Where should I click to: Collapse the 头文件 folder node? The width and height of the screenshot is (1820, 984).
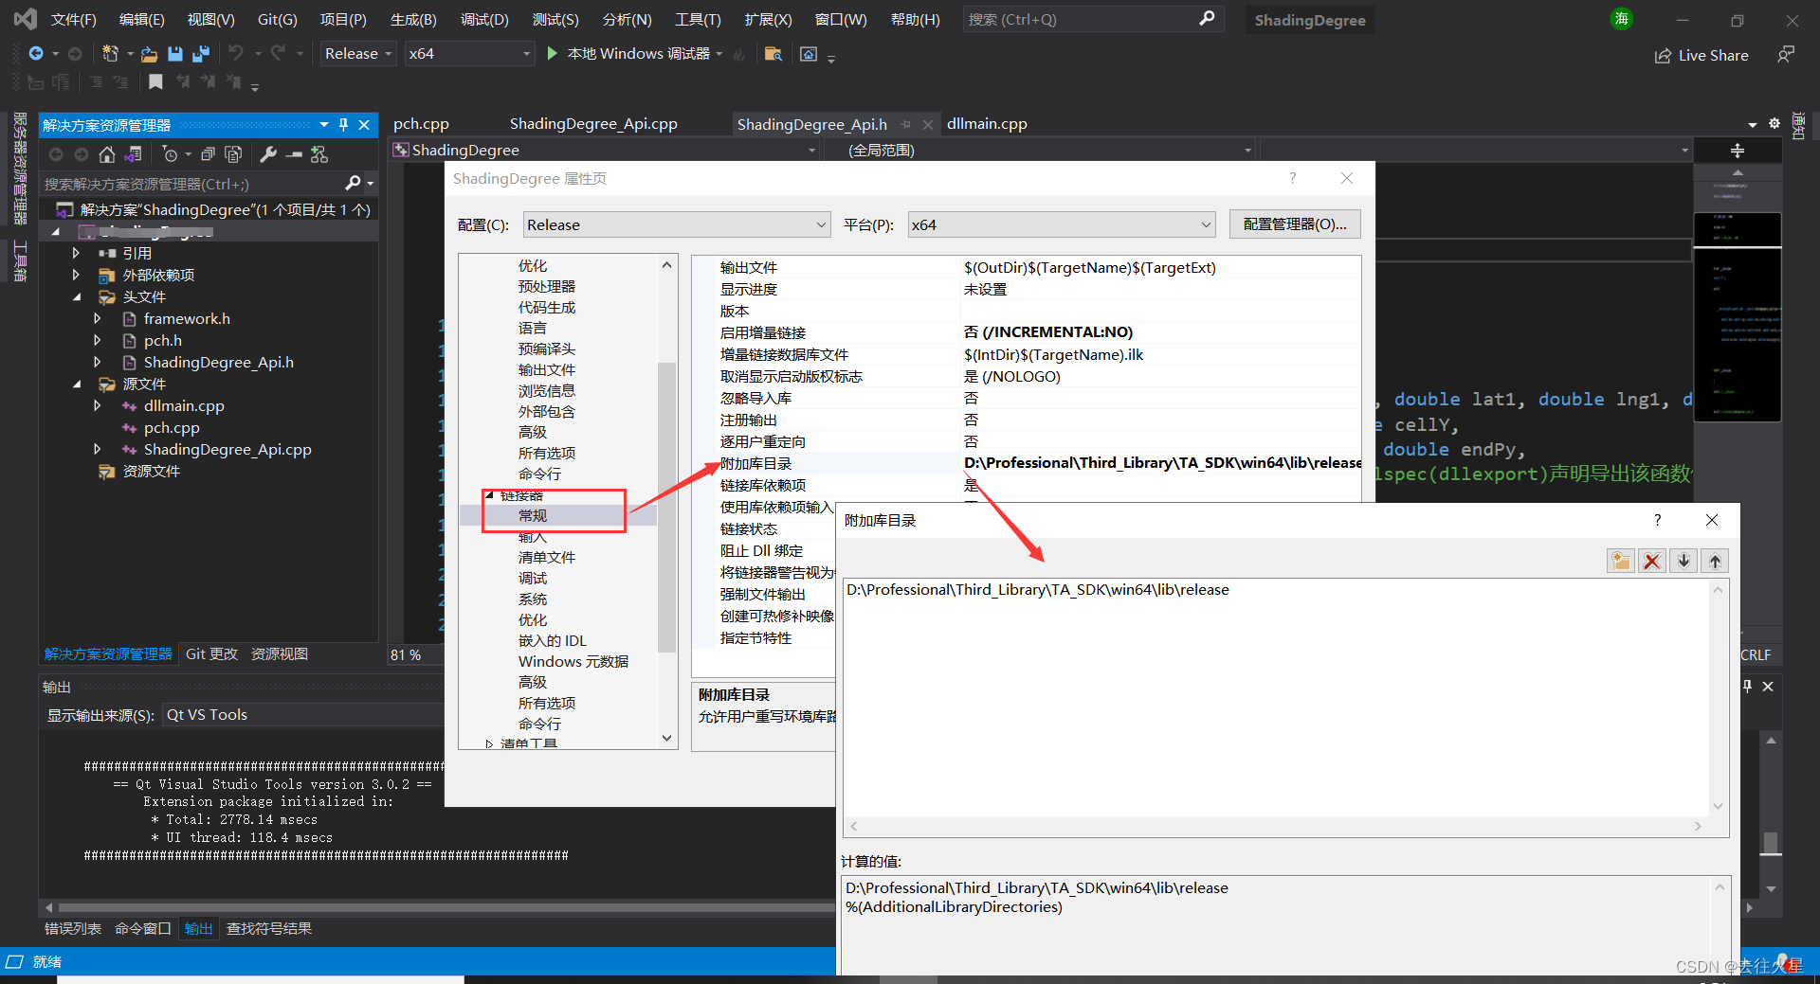click(x=77, y=296)
